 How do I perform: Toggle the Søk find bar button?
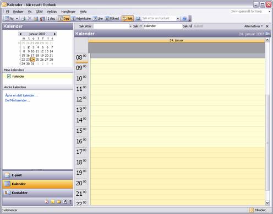128,19
